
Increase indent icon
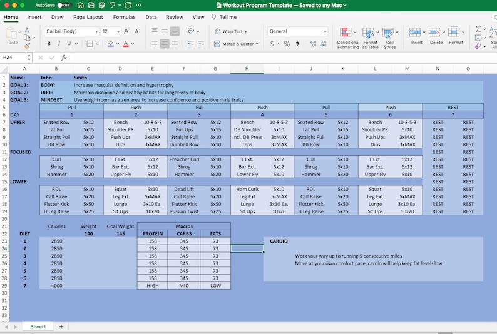tap(201, 44)
